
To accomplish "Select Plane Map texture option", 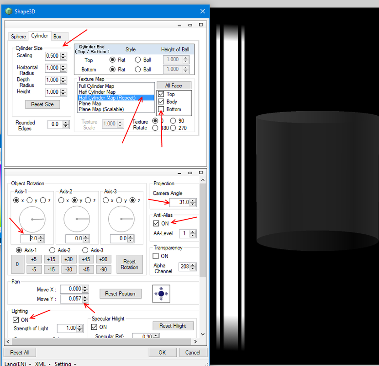I will click(116, 103).
